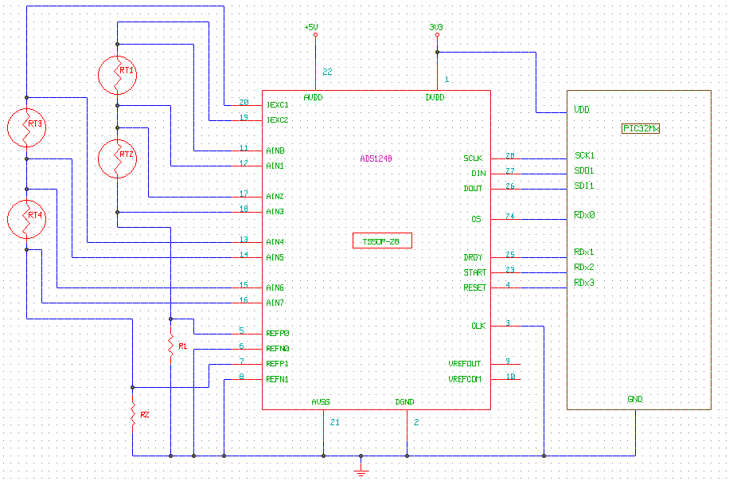
Task: Click the TSSOP-28 package box
Action: [382, 241]
